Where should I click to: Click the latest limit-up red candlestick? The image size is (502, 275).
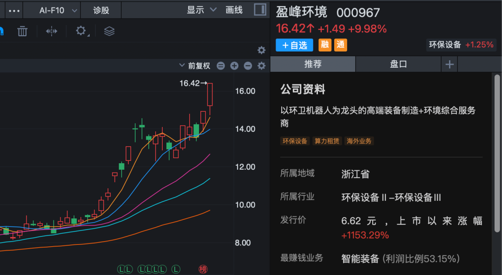(210, 95)
